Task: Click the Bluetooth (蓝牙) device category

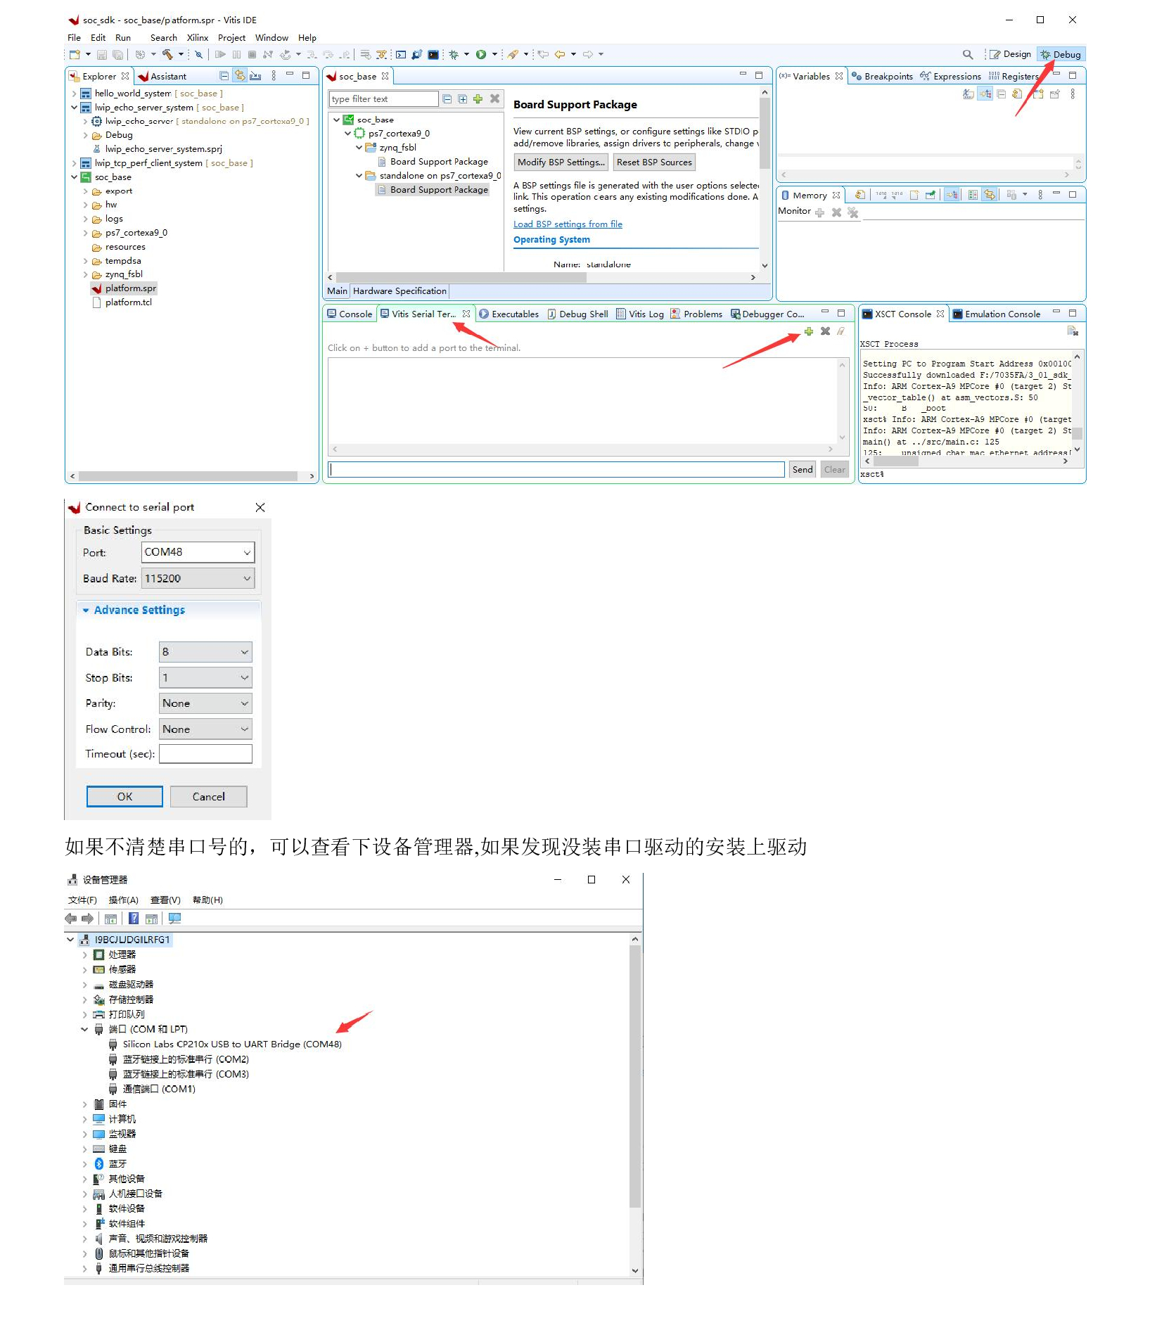Action: (x=117, y=1164)
